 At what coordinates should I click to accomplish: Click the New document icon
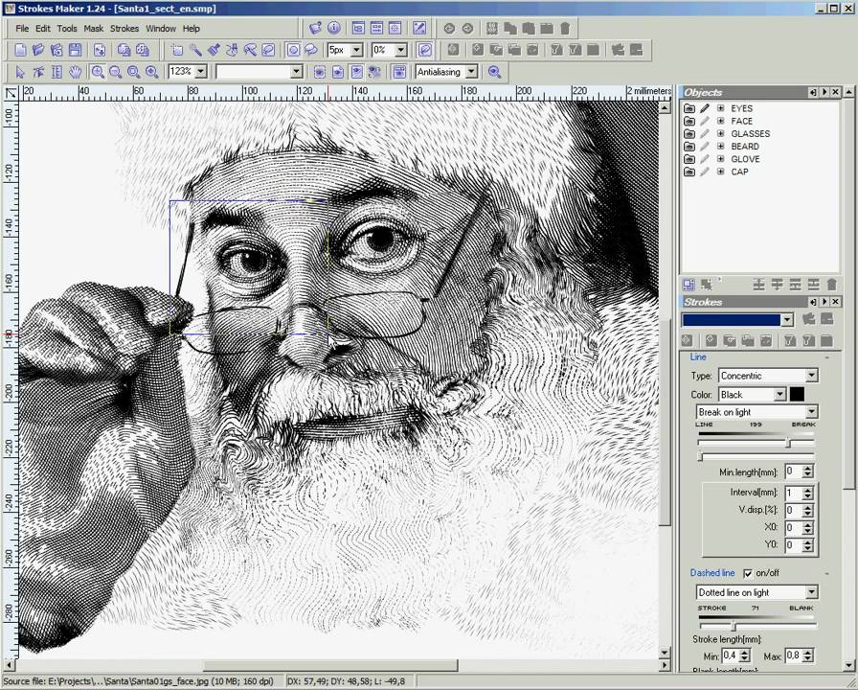[x=19, y=49]
